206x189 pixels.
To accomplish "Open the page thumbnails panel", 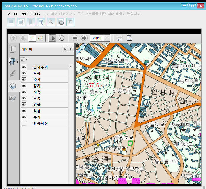I will point(13,49).
